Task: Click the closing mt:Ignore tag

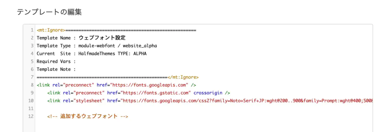Action: [183, 77]
